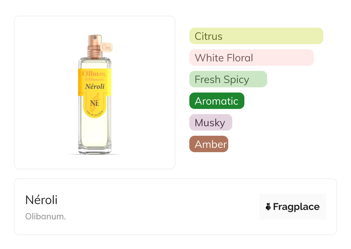Select the Amber accord tag
Image resolution: width=351 pixels, height=249 pixels.
(x=209, y=144)
